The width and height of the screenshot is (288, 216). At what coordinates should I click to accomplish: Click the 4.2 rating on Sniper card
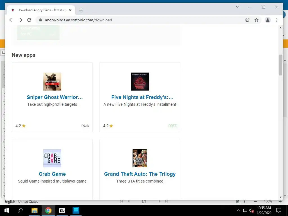click(x=20, y=126)
